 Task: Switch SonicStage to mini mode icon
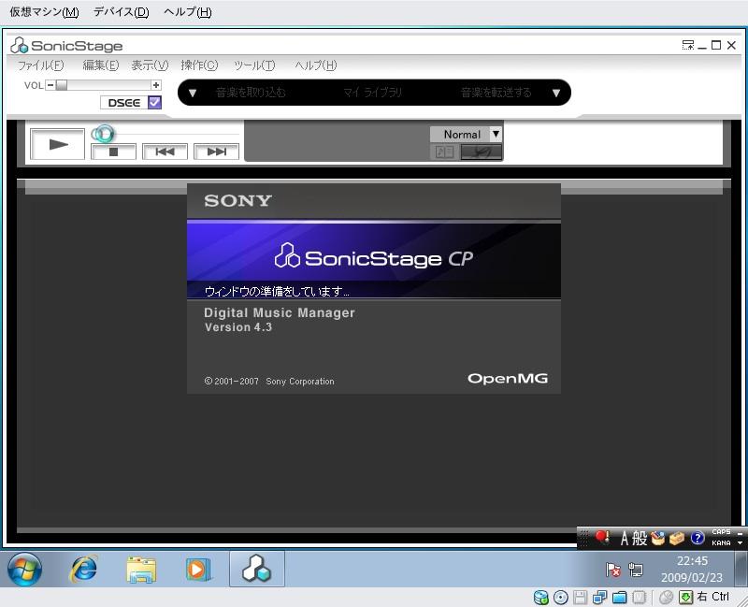click(688, 45)
